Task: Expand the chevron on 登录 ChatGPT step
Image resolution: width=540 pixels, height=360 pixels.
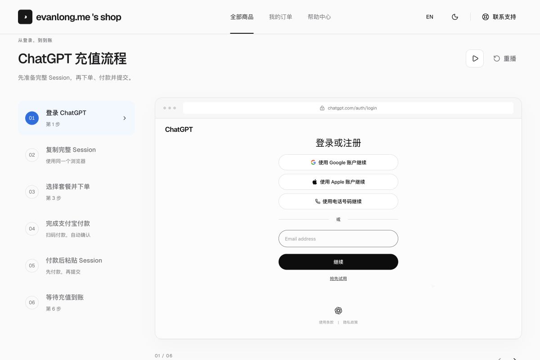Action: point(125,118)
